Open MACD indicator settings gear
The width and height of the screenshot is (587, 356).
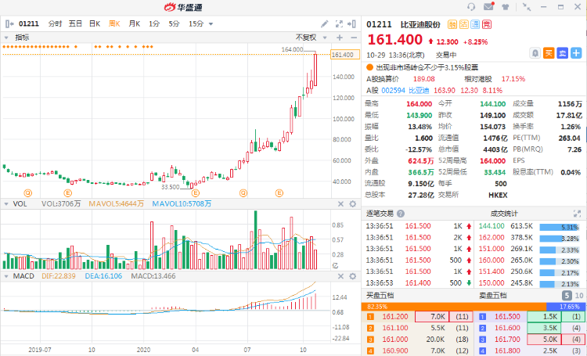[x=353, y=276]
